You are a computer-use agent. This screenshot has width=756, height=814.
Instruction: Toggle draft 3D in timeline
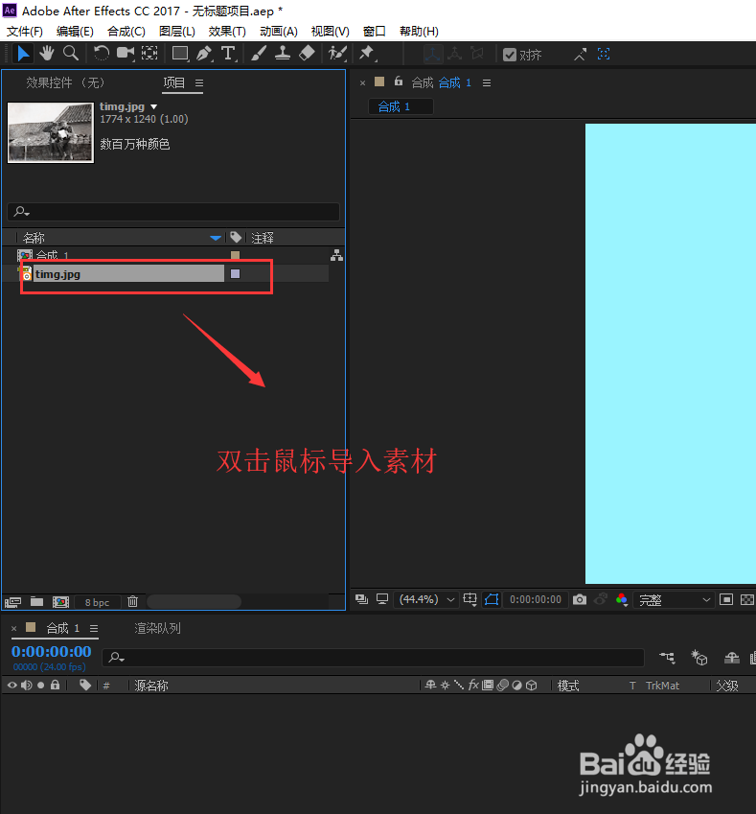699,658
